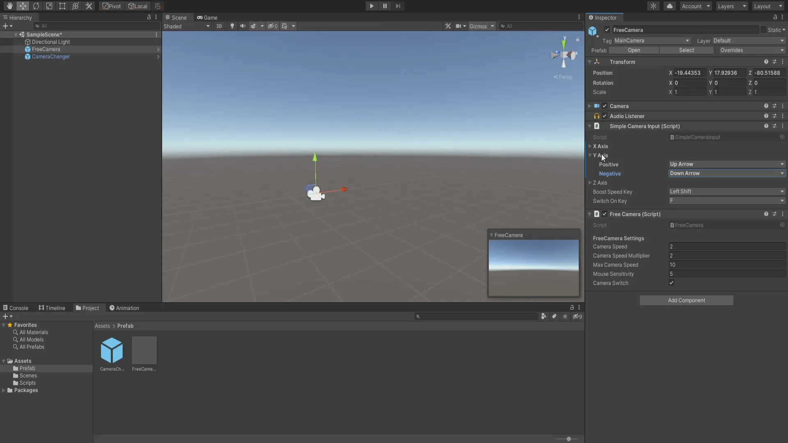Uncheck FreeCamera active checkbox
This screenshot has height=443, width=788.
pyautogui.click(x=607, y=30)
